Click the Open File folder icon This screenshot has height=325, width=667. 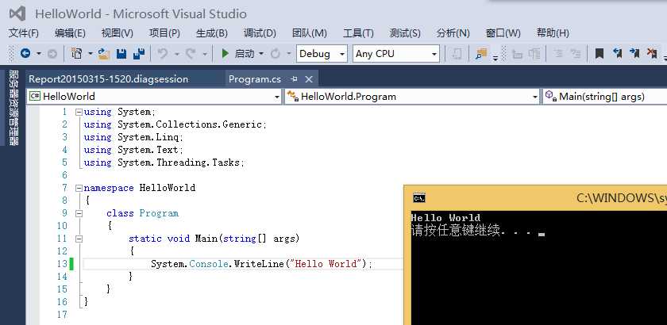pyautogui.click(x=104, y=54)
